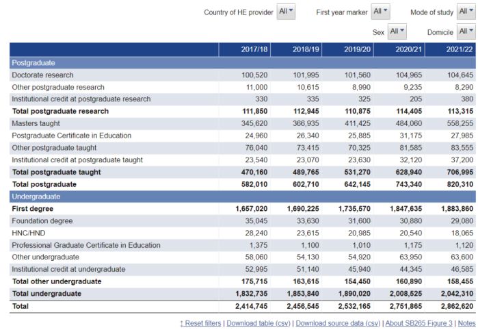Click Total postgraduate research value 114,405
The image size is (478, 330).
pyautogui.click(x=409, y=111)
